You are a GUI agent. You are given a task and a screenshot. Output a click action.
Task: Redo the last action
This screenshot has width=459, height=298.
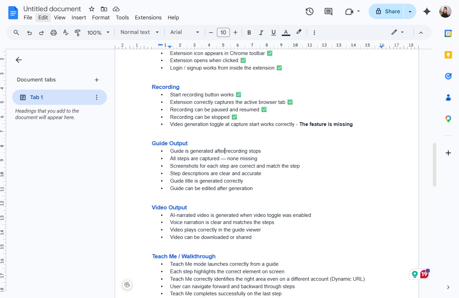[x=41, y=33]
